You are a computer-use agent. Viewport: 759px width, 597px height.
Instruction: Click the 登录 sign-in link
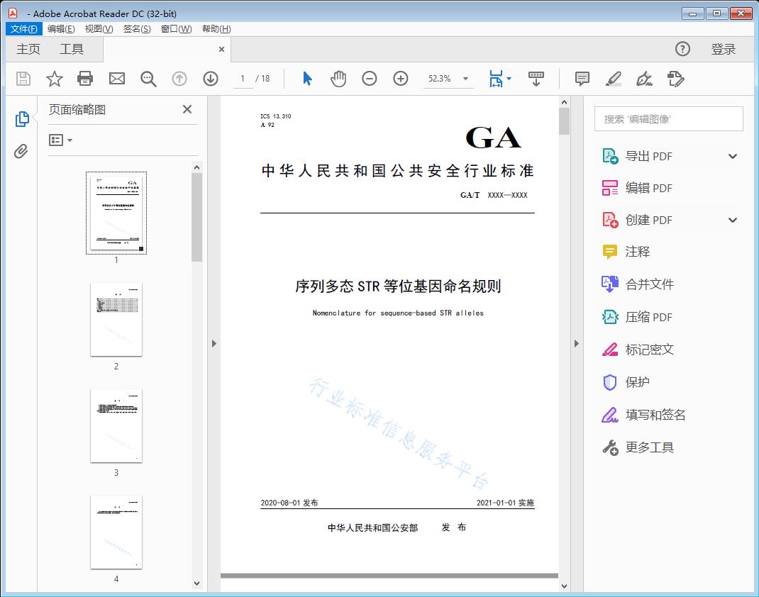(725, 49)
